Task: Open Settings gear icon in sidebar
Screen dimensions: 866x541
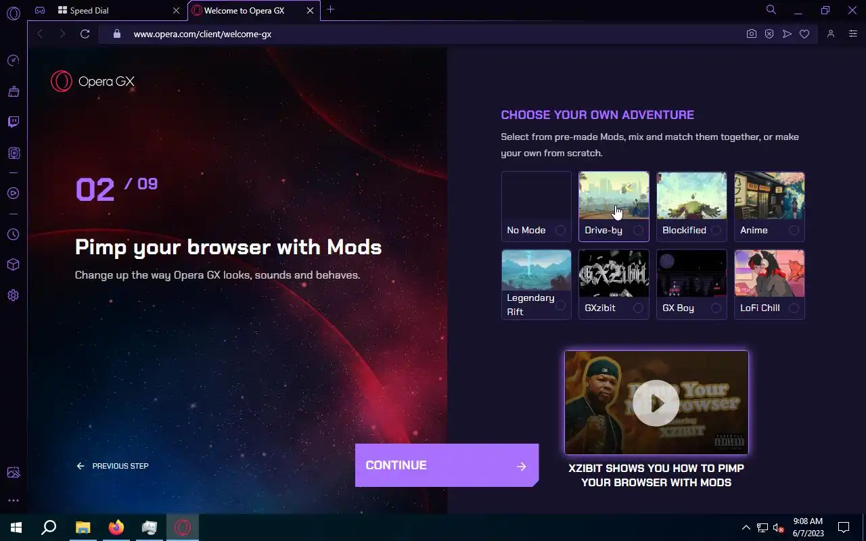Action: pos(13,296)
